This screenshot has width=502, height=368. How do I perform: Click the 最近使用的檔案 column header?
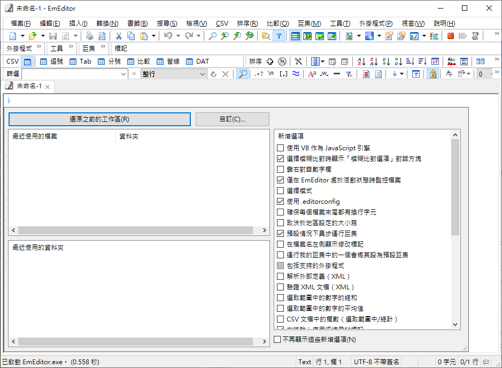click(62, 136)
